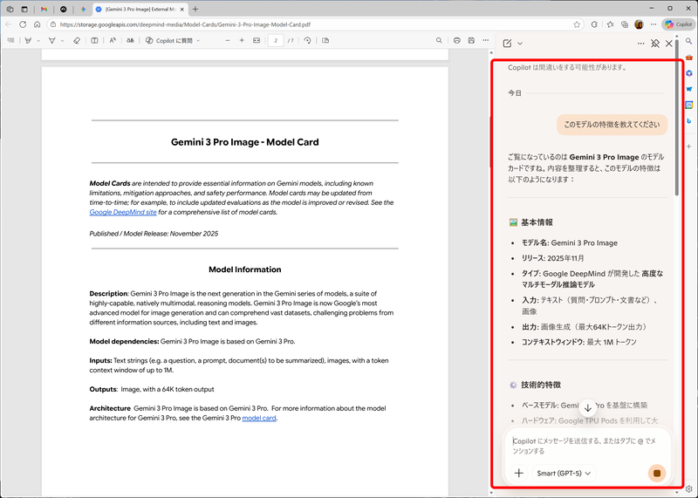Viewport: 698px width, 498px height.
Task: Open Microsoft 365 in the Edge sidebar
Action: [x=688, y=73]
